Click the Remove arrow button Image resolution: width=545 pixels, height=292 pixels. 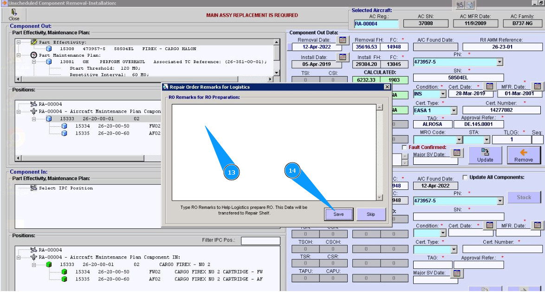pos(523,155)
